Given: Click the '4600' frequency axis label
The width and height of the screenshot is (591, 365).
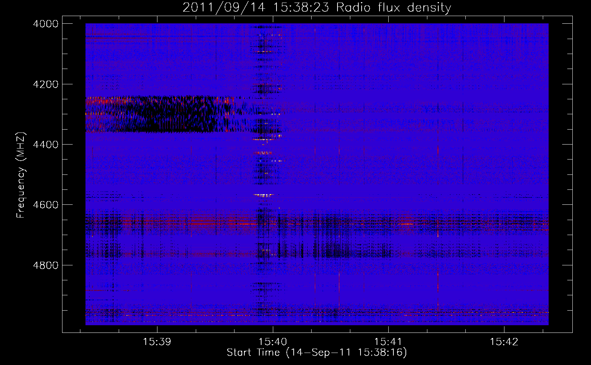Looking at the screenshot, I should [46, 205].
